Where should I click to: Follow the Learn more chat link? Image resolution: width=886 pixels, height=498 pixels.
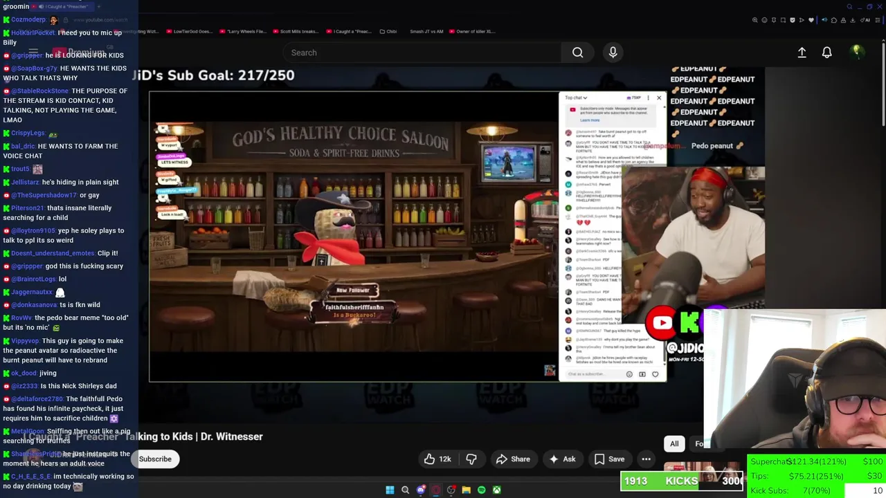tap(590, 120)
